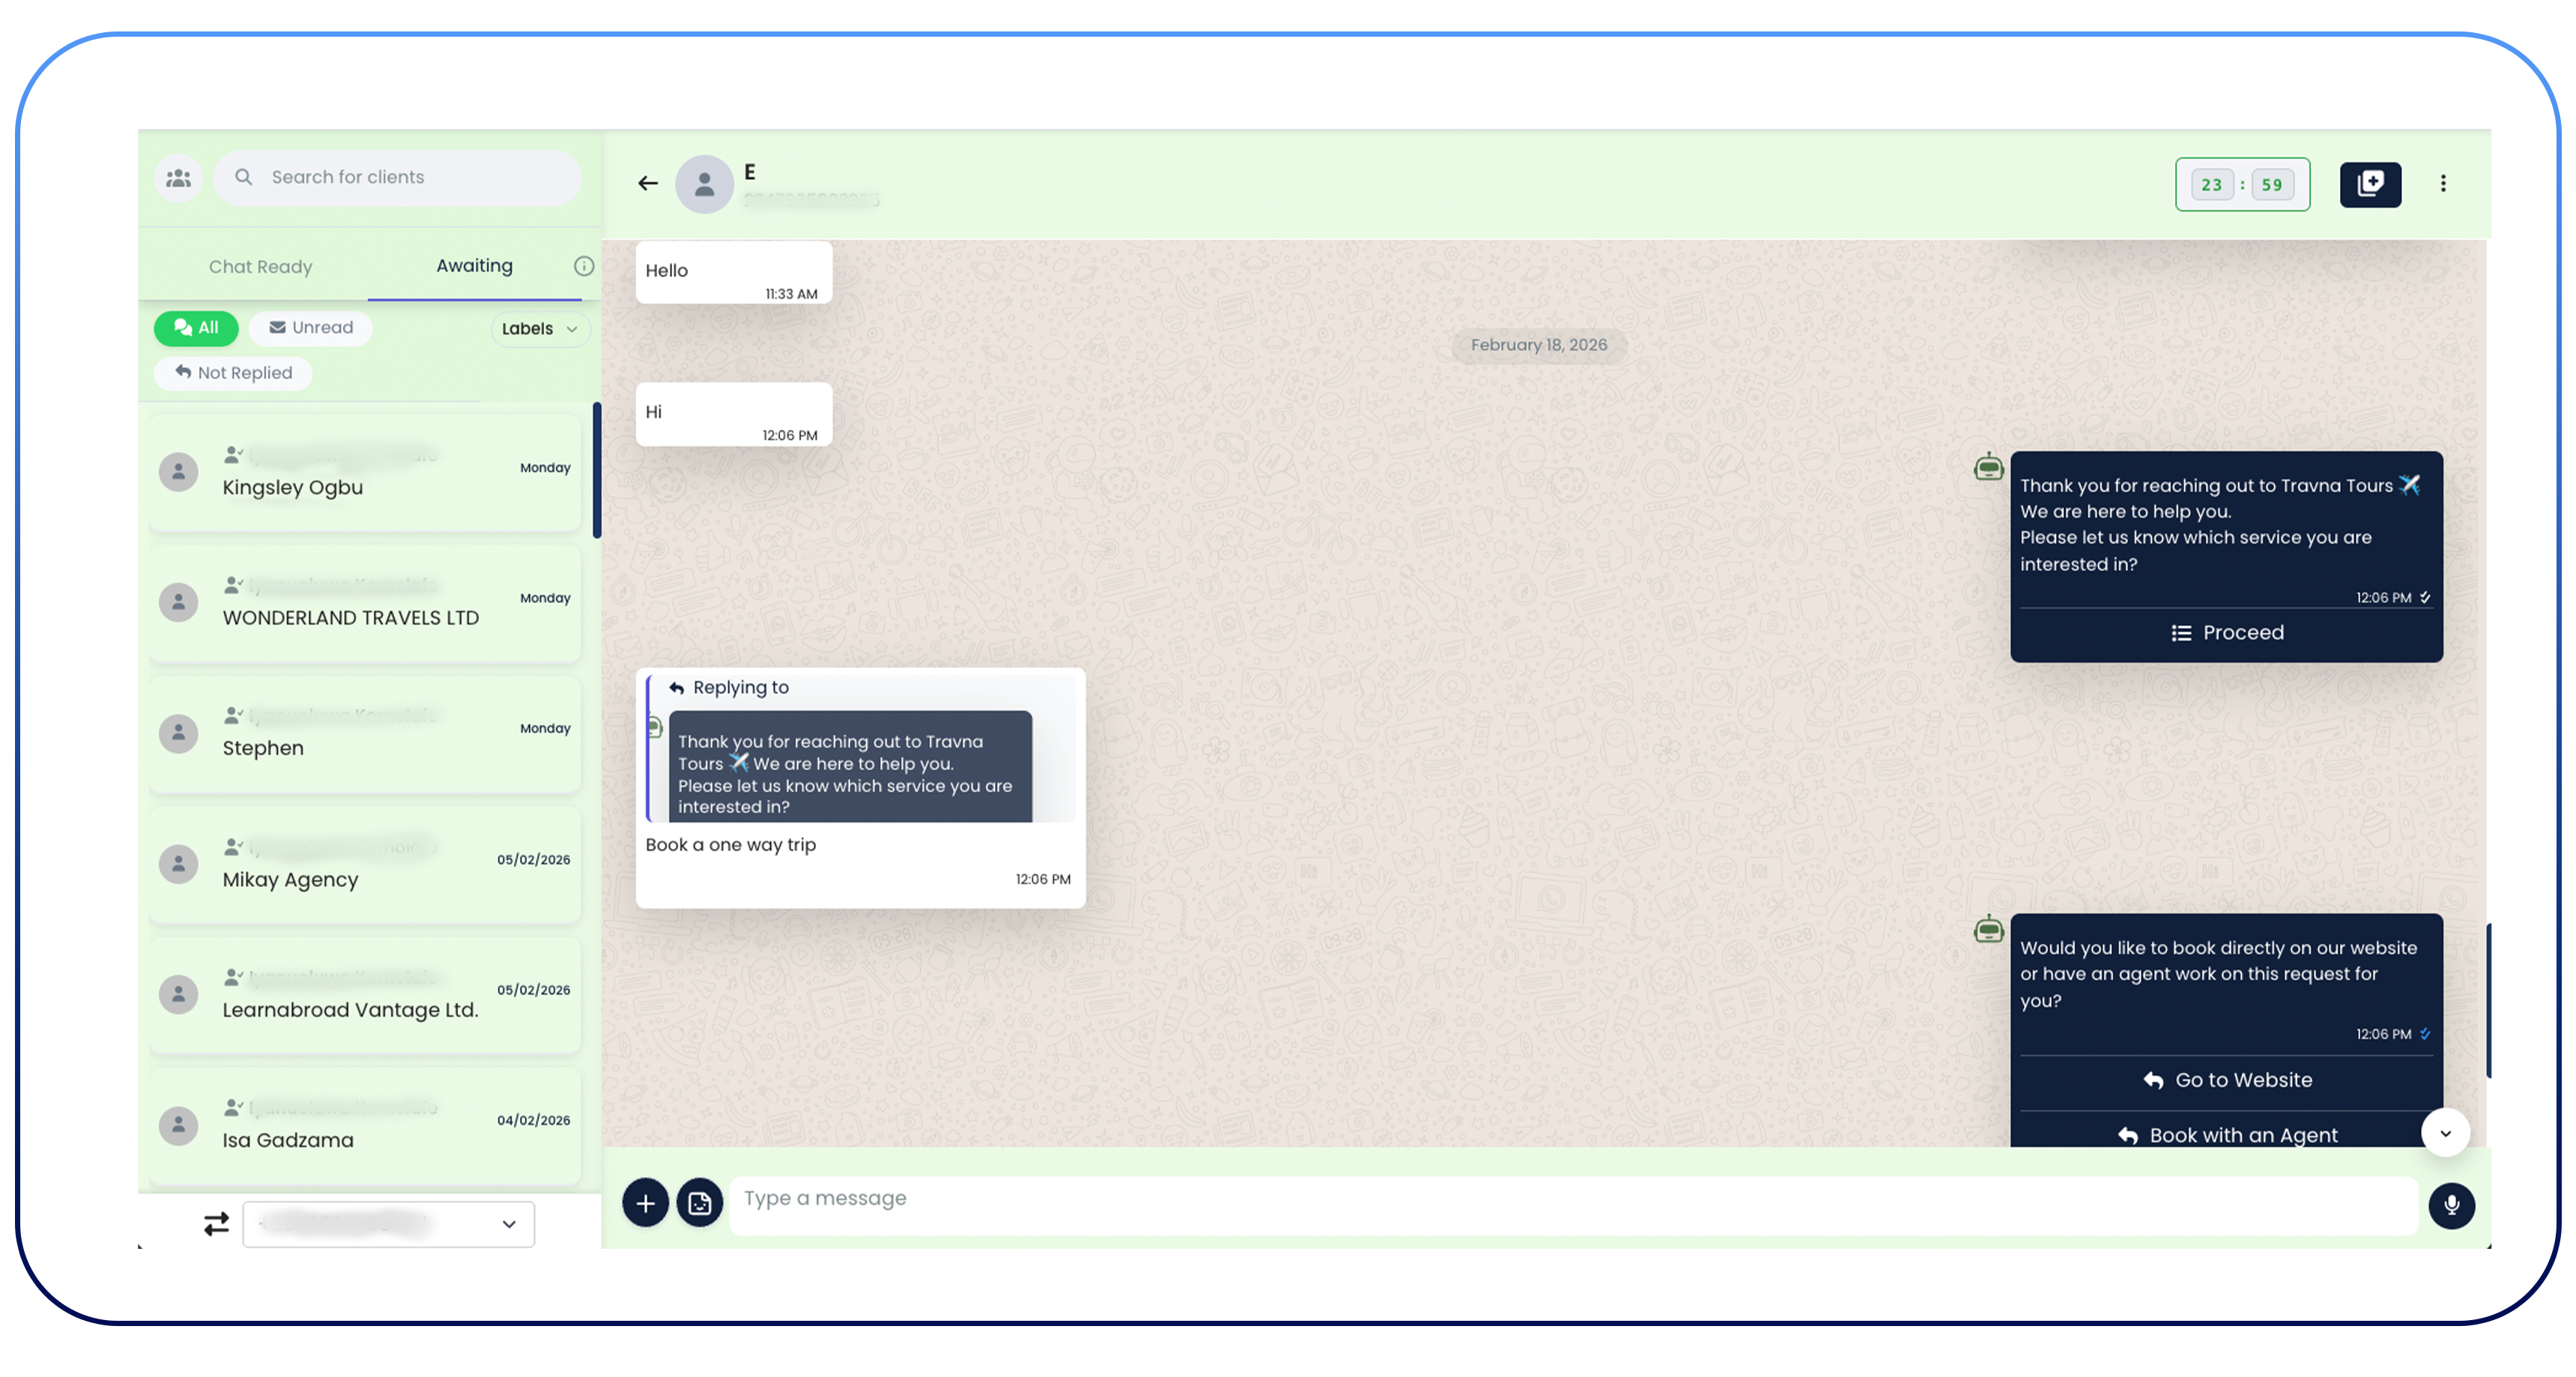Viewport: 2576px width, 1377px height.
Task: Click the microphone voice record button
Action: click(2450, 1204)
